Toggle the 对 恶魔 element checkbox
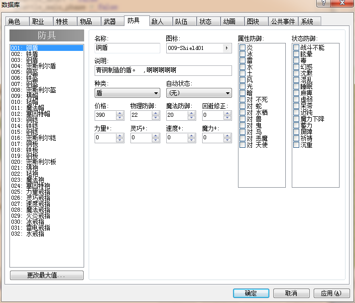Viewport: 355px width, 303px height. click(x=242, y=138)
